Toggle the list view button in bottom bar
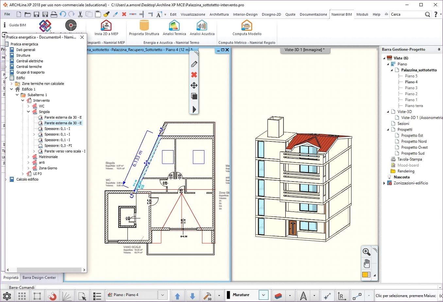Image resolution: width=443 pixels, height=302 pixels. (97, 296)
